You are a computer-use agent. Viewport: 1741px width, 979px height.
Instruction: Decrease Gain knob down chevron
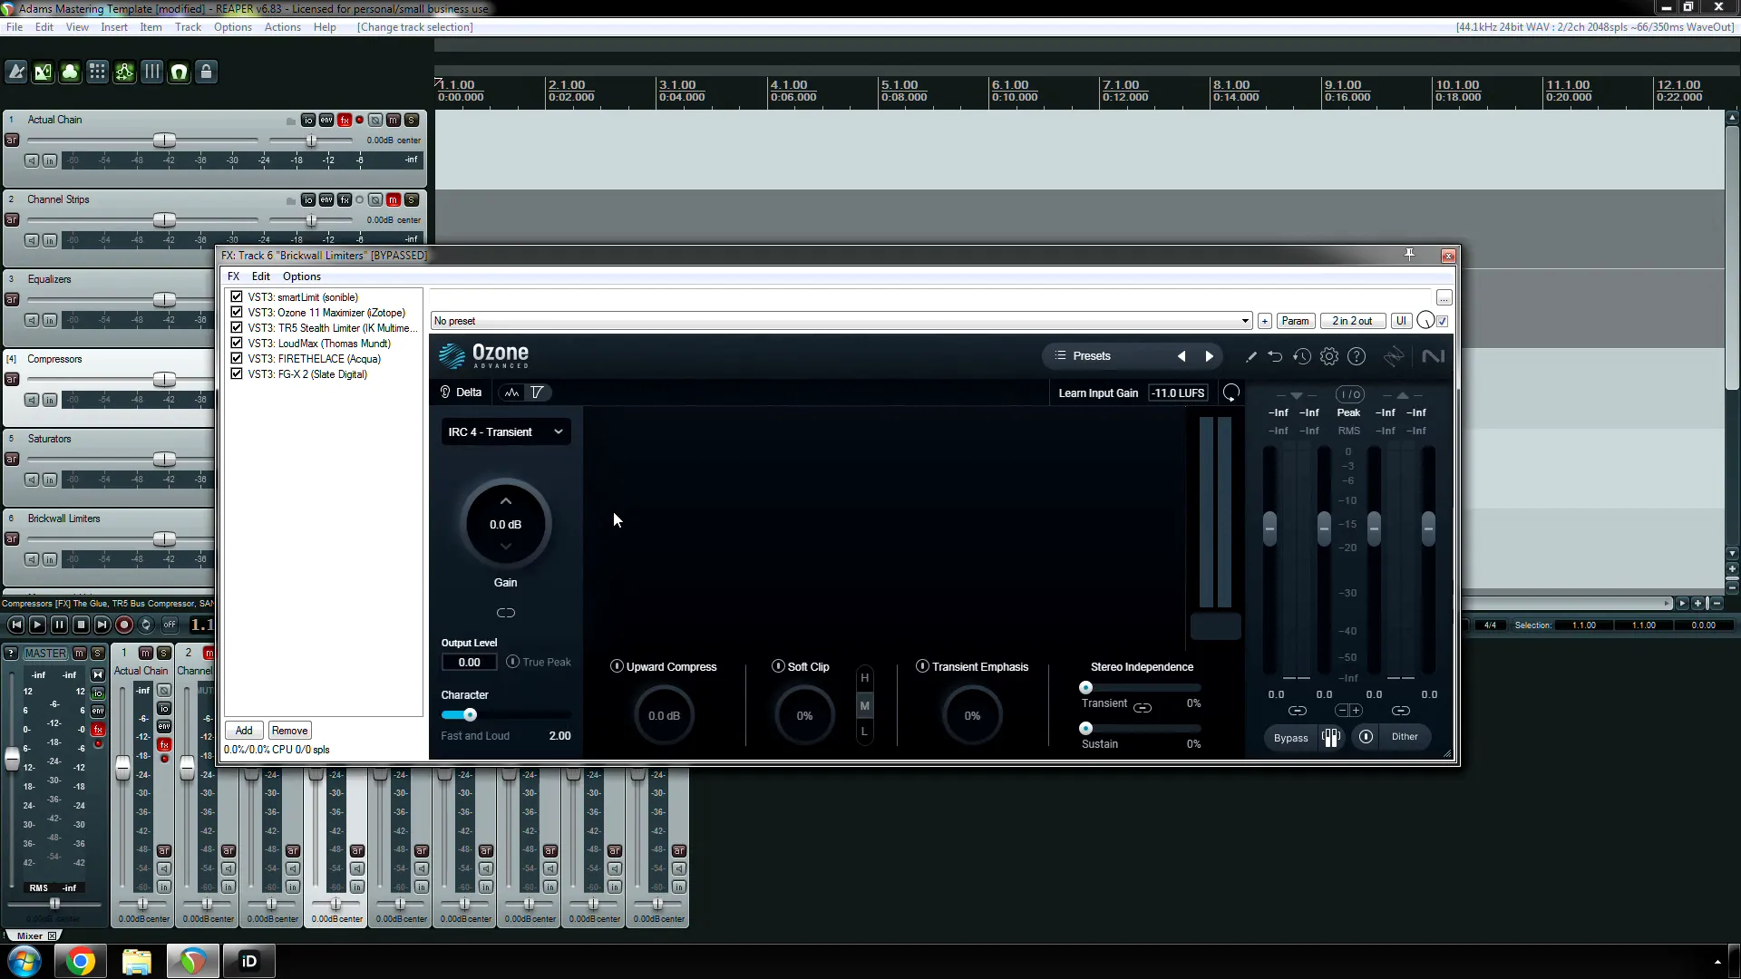506,546
